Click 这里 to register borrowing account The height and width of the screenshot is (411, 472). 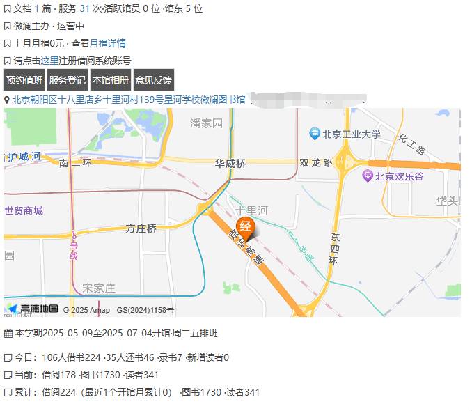tap(49, 61)
